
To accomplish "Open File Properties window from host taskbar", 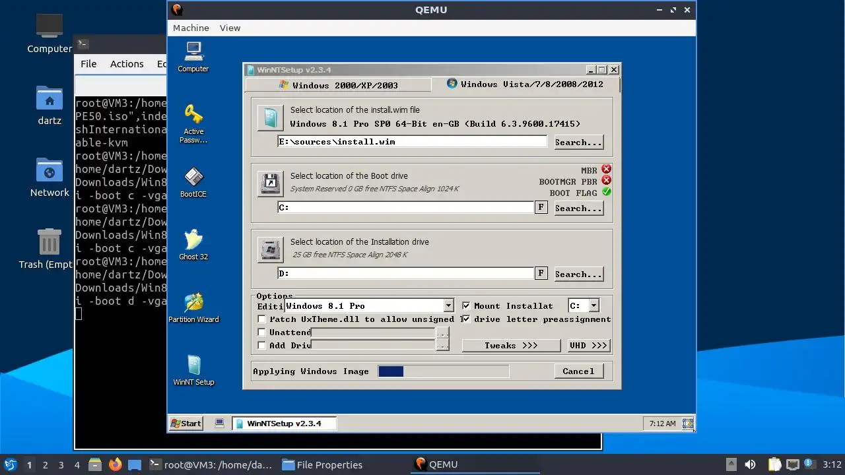I will [x=323, y=464].
